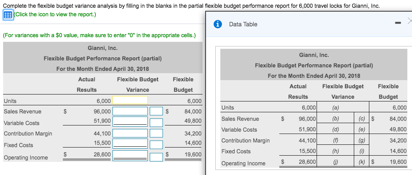Image resolution: width=412 pixels, height=175 pixels.
Task: Select the Fixed Costs variance amount field
Action: [x=130, y=143]
